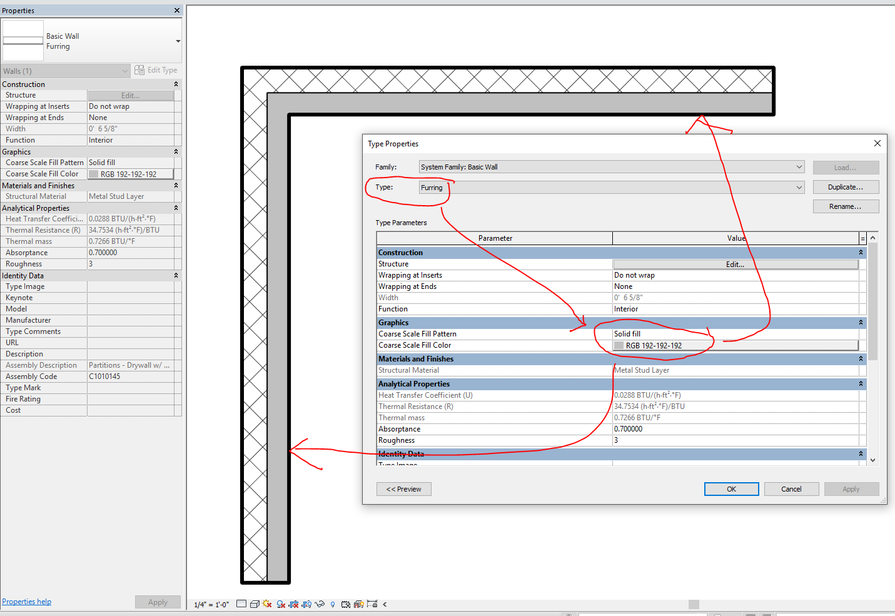Open Temporary View Properties icon
Viewport: 895px width, 616px height.
345,604
